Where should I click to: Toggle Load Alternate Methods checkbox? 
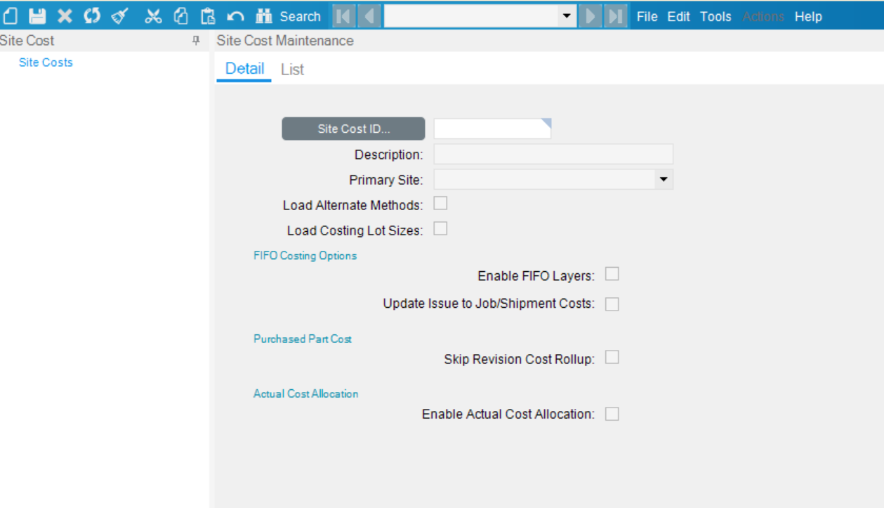click(x=440, y=204)
